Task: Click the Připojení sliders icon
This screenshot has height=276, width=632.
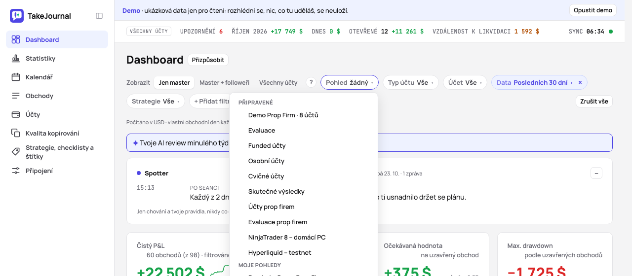Action: [16, 171]
